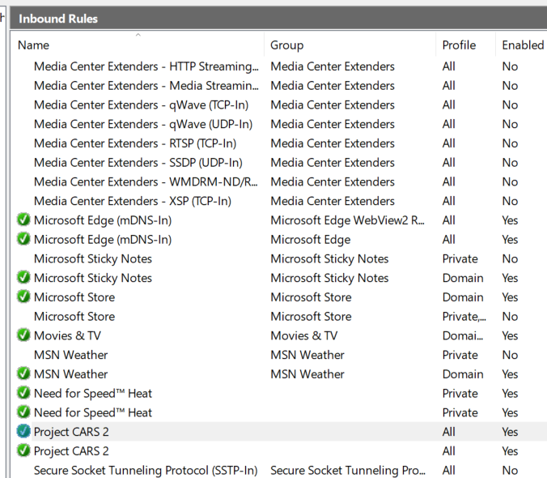Click the All profile cell of highlighted Project CARS 2
The height and width of the screenshot is (478, 547).
(448, 432)
